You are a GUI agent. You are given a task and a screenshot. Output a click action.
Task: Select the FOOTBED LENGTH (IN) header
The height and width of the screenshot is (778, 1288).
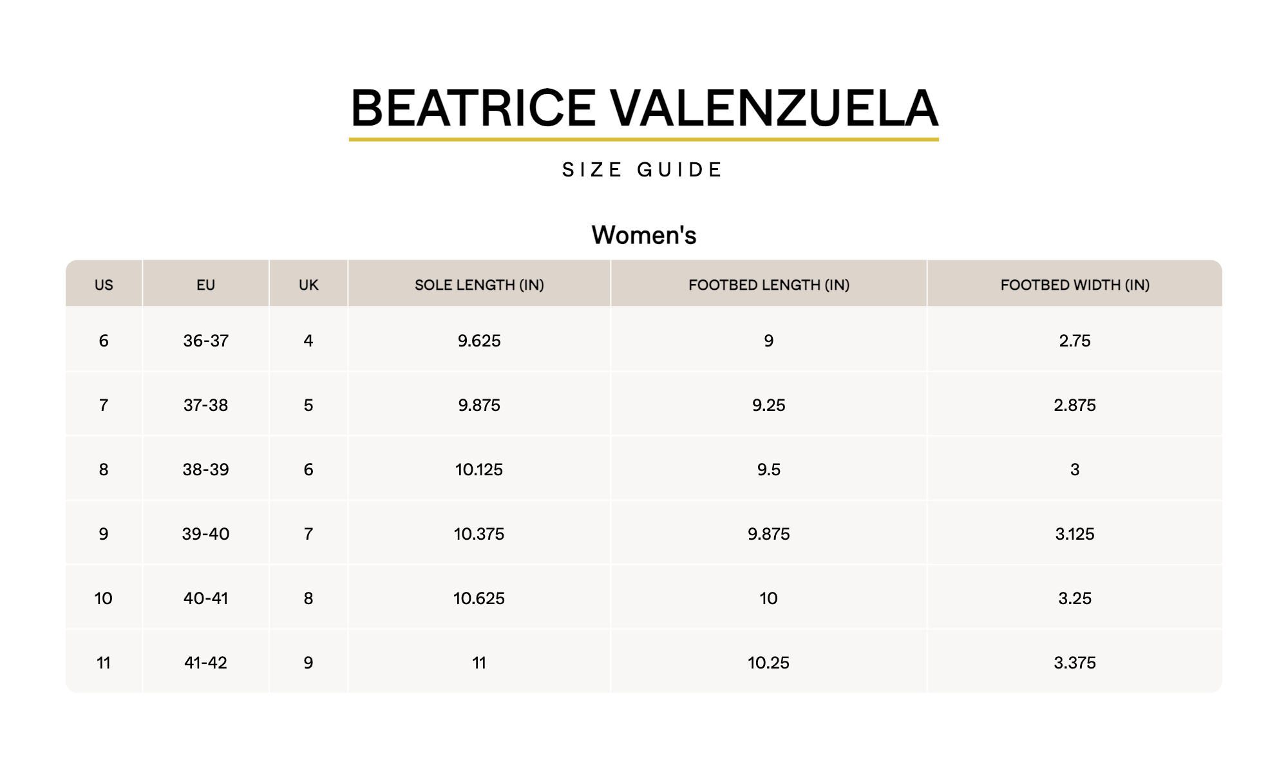769,285
